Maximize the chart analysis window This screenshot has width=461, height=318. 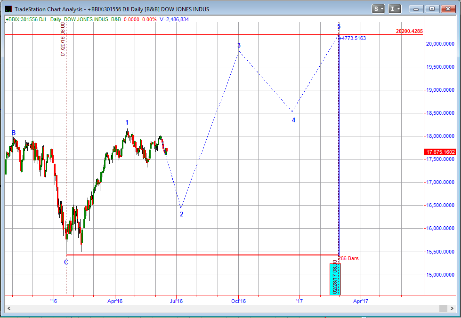(x=432, y=9)
